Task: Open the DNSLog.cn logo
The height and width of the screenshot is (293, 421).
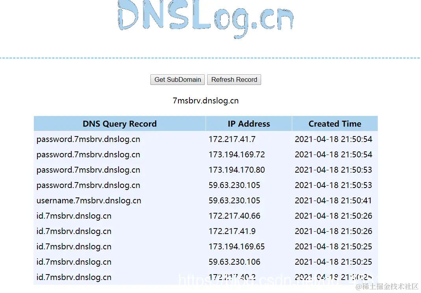Action: [x=206, y=19]
